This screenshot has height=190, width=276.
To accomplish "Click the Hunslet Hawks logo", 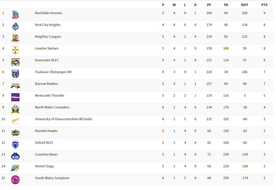I will click(x=15, y=132).
